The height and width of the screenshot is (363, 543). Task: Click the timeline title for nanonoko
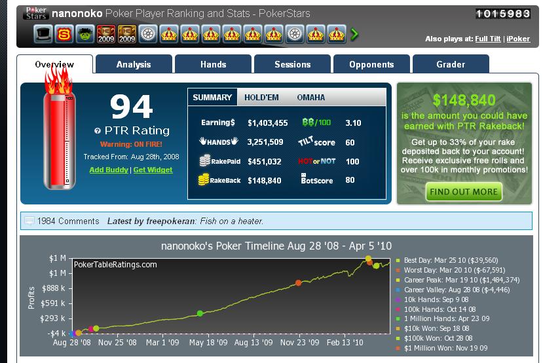click(276, 246)
